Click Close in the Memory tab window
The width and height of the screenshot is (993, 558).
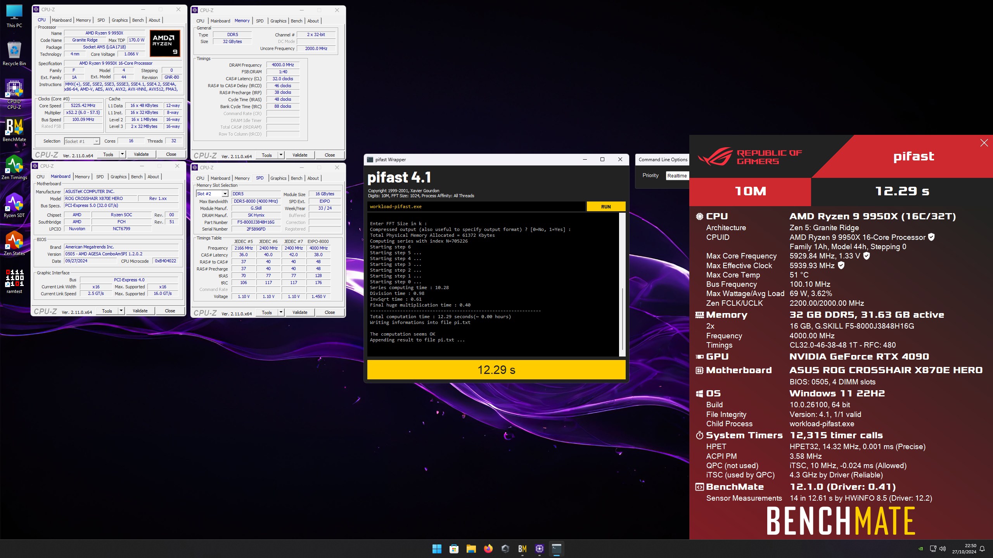click(x=330, y=155)
